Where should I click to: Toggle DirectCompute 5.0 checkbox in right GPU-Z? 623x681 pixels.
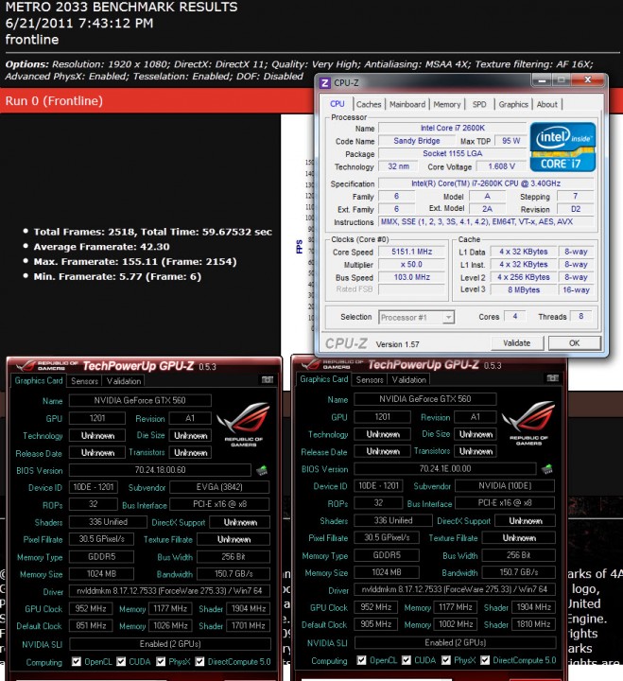485,660
